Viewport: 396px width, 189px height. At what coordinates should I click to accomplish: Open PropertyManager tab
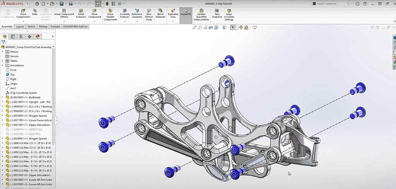point(13,37)
